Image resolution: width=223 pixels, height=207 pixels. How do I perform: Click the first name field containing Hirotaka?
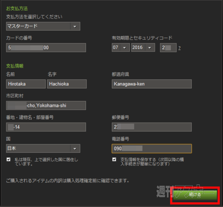tap(26, 84)
